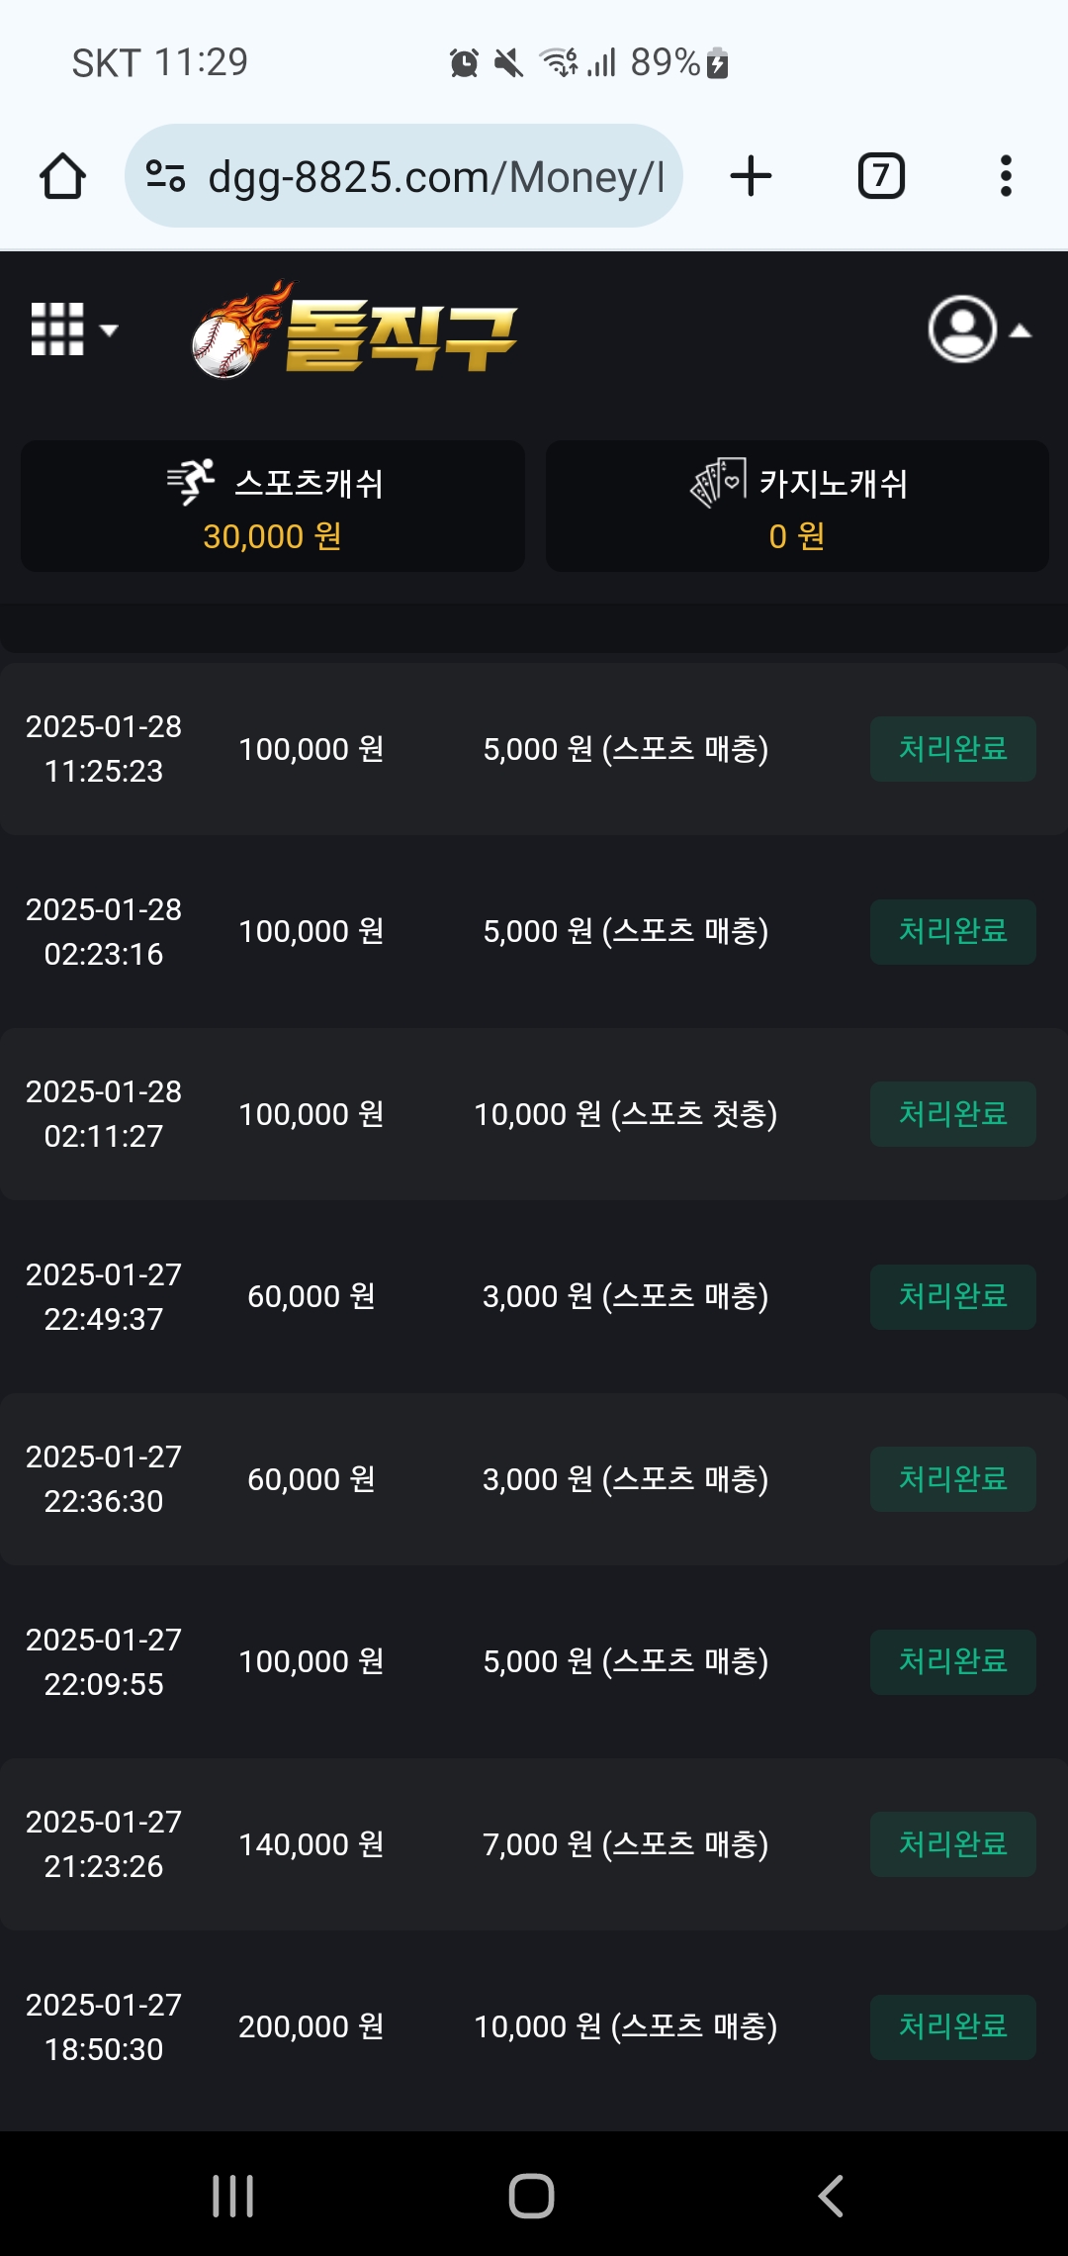The image size is (1068, 2256).
Task: Click 처리완료 for the 02:11:27 deposit
Action: click(x=952, y=1114)
